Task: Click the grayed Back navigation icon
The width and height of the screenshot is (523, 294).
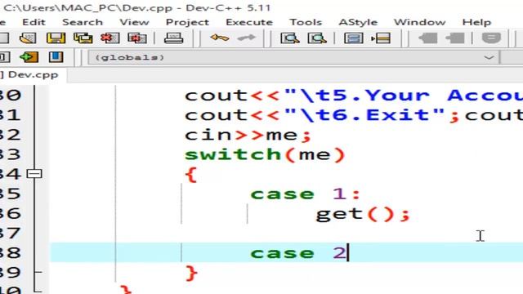Action: [x=427, y=38]
